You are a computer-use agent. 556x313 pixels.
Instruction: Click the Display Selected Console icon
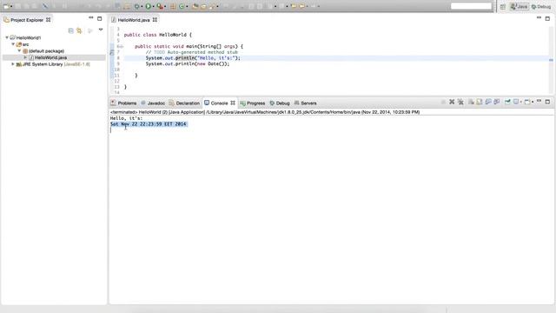(x=516, y=102)
